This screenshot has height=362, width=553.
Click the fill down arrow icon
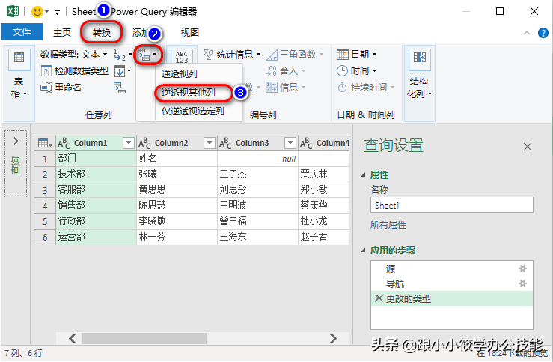tap(120, 71)
